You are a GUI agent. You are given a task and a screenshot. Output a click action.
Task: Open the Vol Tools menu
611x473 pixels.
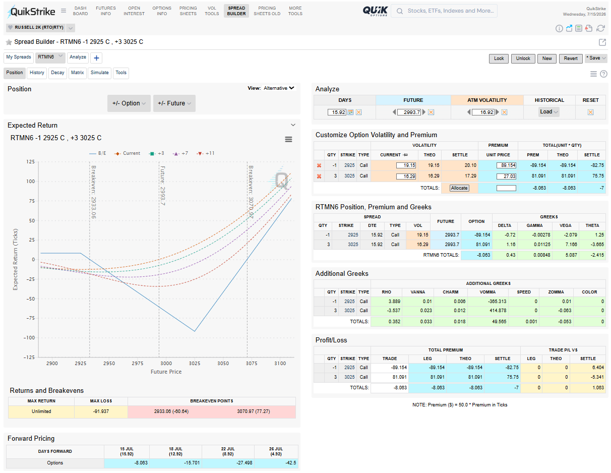[212, 11]
